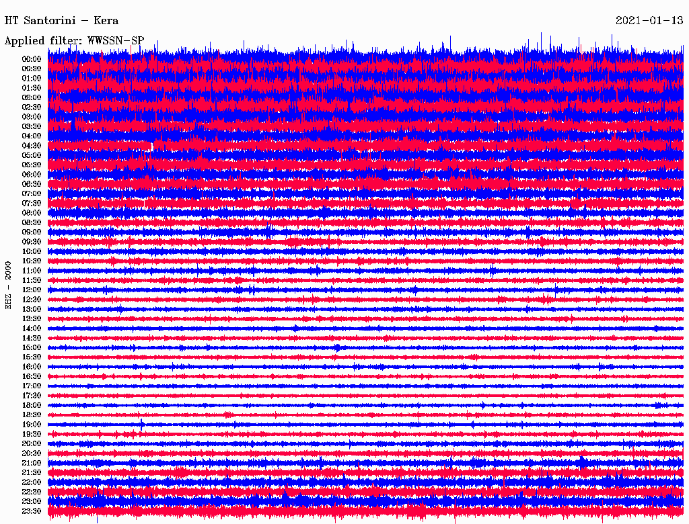Select the 21:30 time row label
689x524 pixels.
point(32,473)
